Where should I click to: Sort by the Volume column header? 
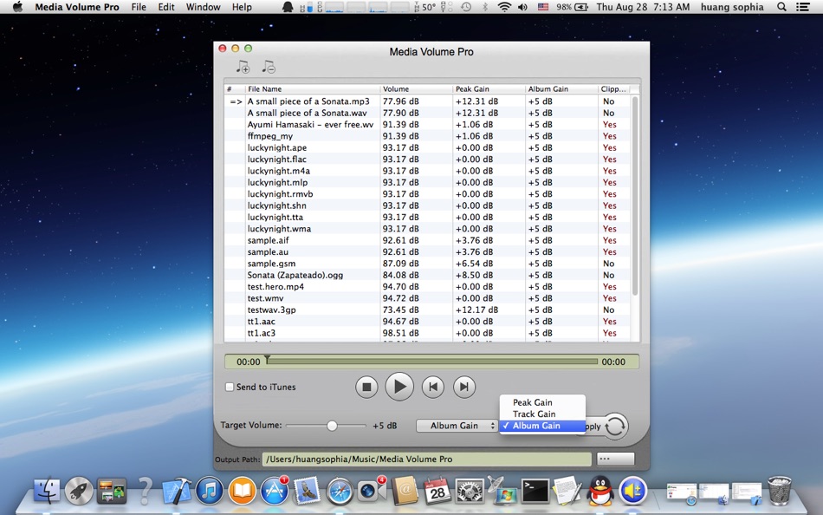pyautogui.click(x=416, y=88)
